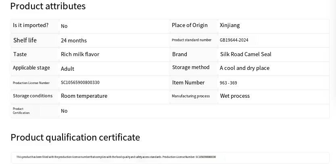Click the A cool and dry place value
The width and height of the screenshot is (336, 164).
tap(244, 68)
